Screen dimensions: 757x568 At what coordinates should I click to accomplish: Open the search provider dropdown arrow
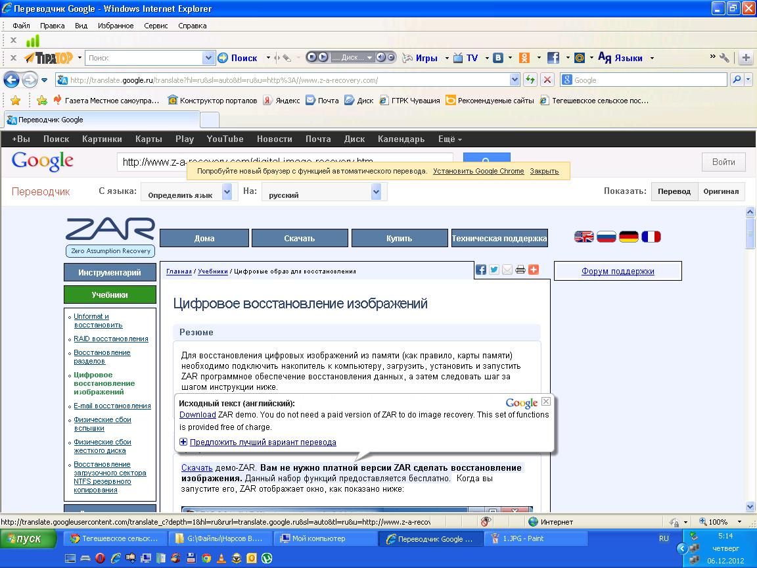click(748, 80)
